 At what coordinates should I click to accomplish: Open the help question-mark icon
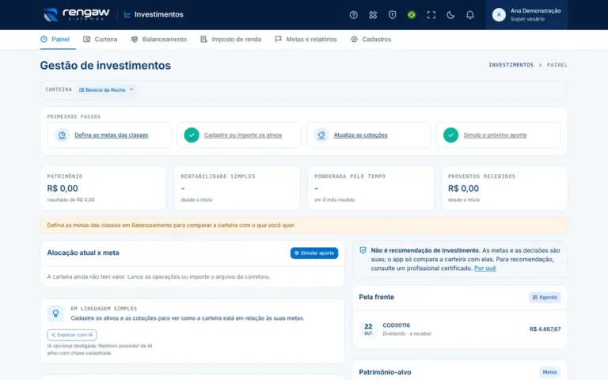click(x=353, y=15)
